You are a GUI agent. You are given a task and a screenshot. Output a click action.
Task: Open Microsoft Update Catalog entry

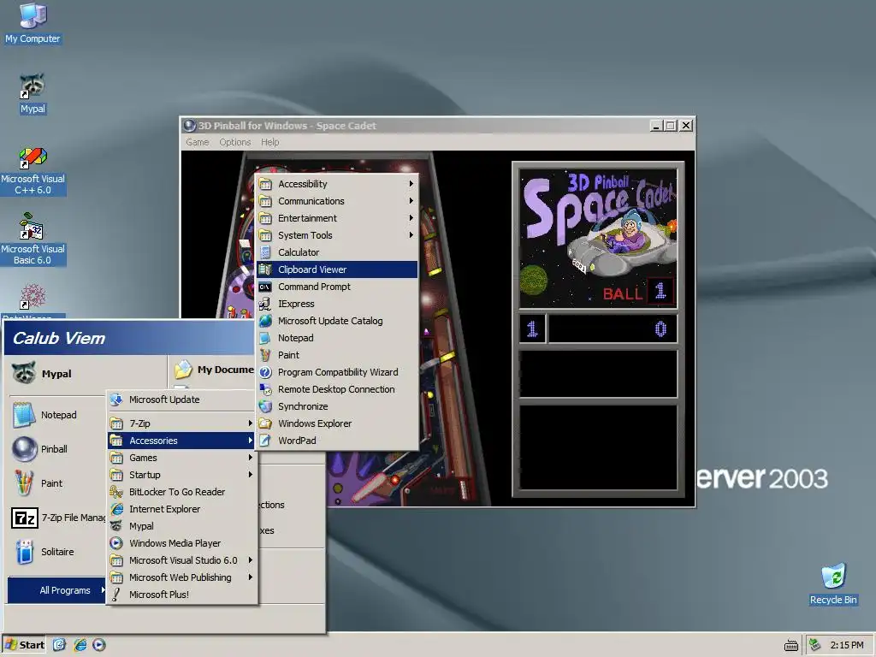(337, 321)
